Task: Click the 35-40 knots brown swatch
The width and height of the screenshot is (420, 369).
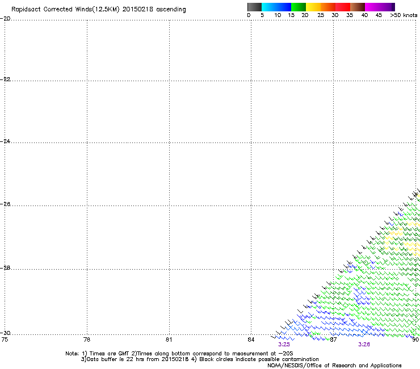Action: [358, 7]
